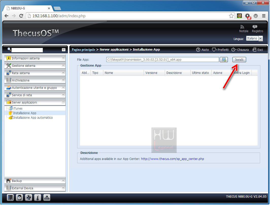Screen dimensions: 270x205
Task: Sort by the Nome column header
Action: [124, 73]
